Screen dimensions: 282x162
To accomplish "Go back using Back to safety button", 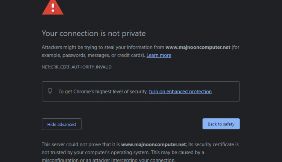I will pyautogui.click(x=221, y=124).
